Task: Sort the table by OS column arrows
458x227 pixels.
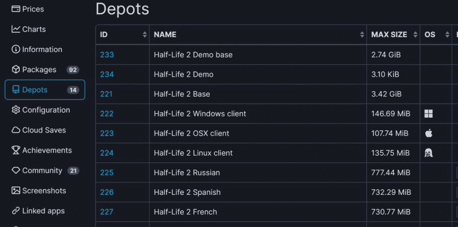Action: tap(446, 35)
